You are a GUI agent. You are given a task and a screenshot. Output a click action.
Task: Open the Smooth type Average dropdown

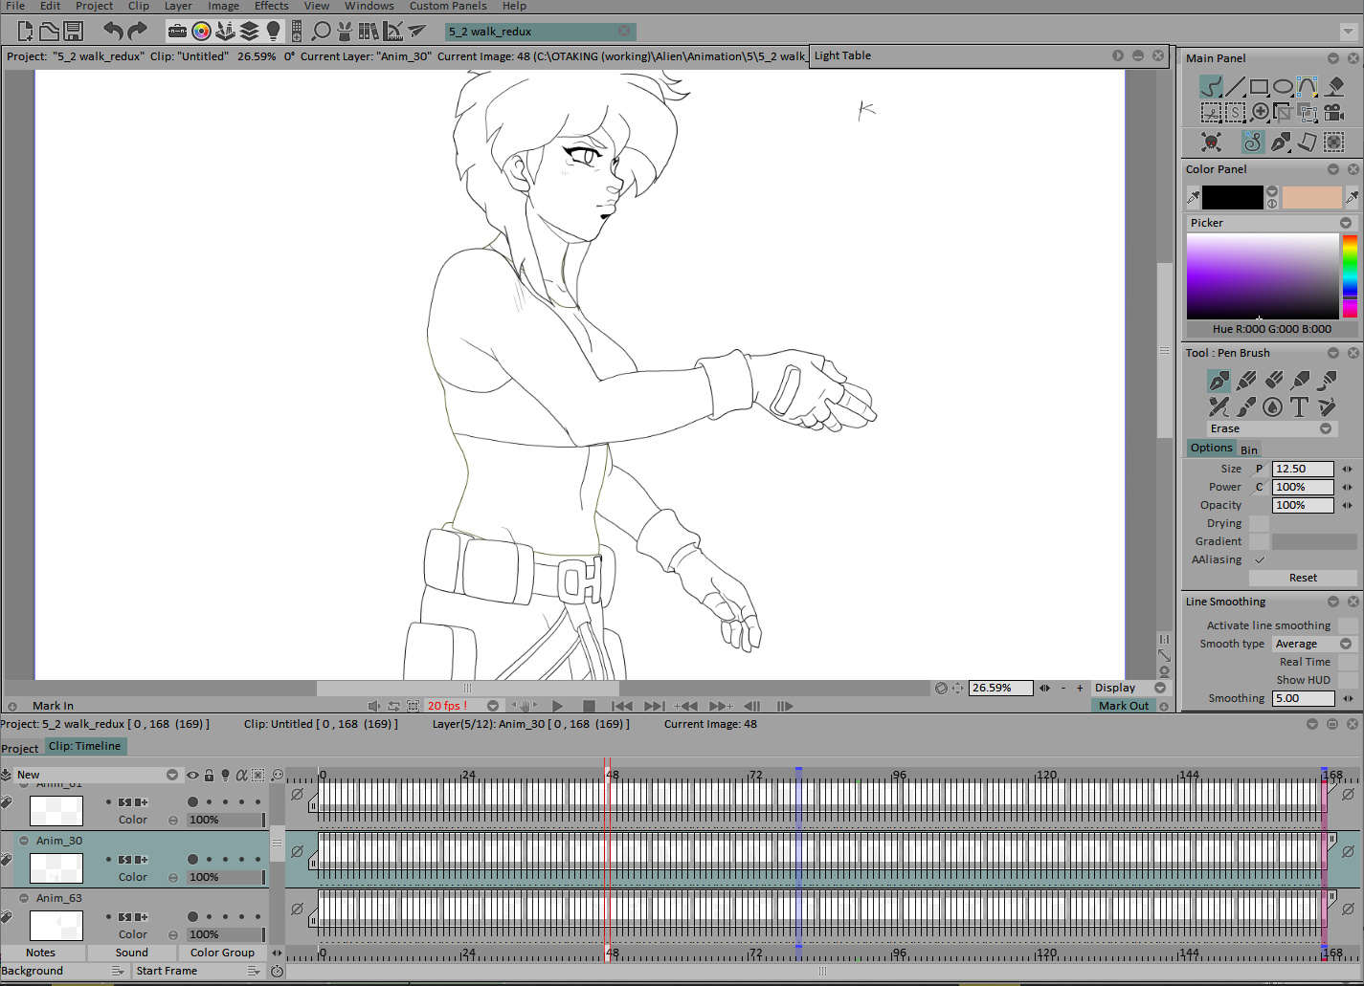(x=1314, y=644)
